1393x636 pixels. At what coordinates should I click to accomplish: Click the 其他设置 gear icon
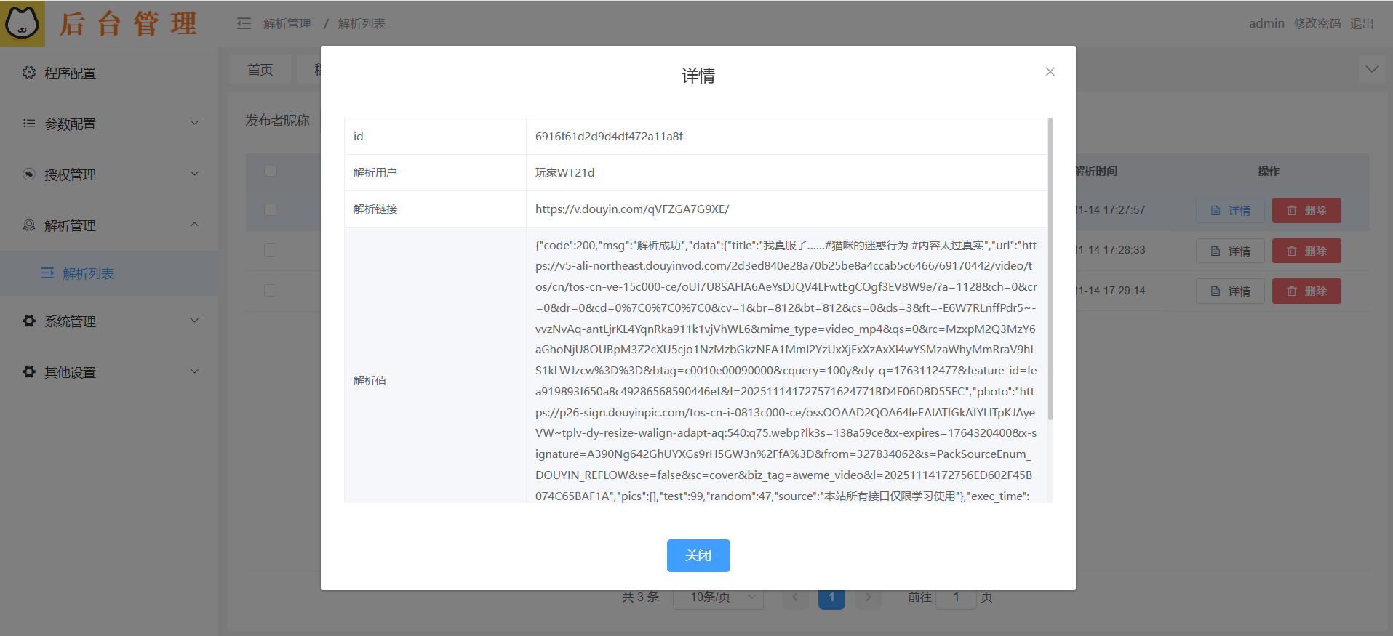pos(29,371)
